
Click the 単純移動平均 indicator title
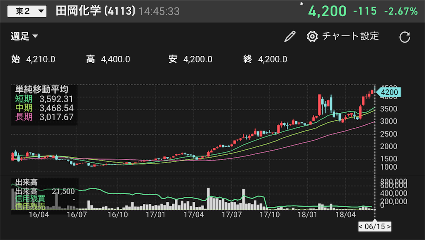coord(42,89)
